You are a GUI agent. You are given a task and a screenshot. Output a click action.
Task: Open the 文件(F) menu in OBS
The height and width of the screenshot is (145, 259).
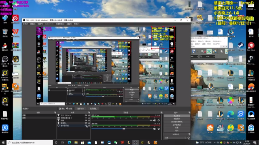tap(25, 24)
